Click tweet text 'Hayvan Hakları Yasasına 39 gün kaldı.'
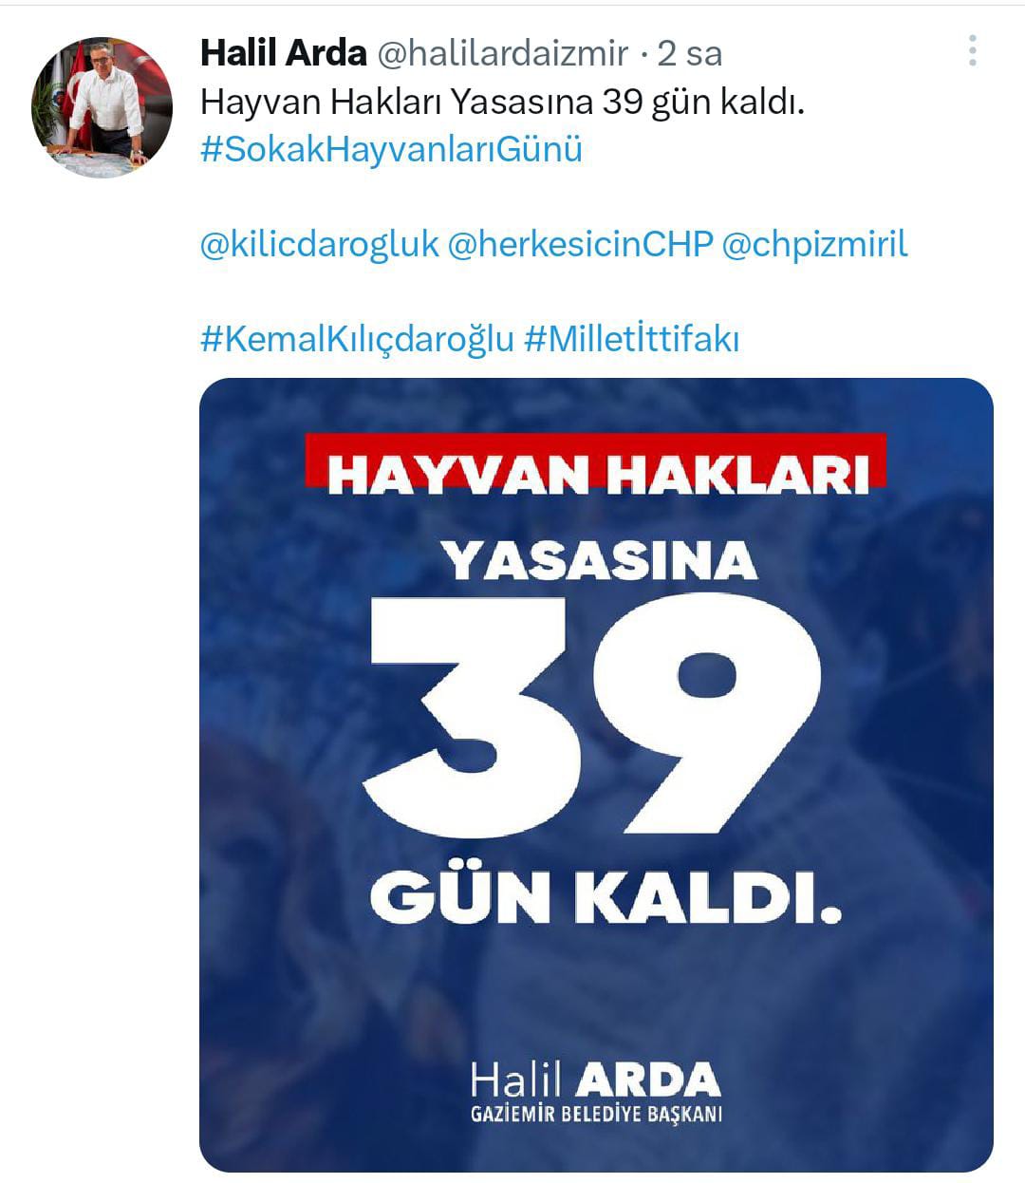This screenshot has width=1025, height=1183. 502,102
